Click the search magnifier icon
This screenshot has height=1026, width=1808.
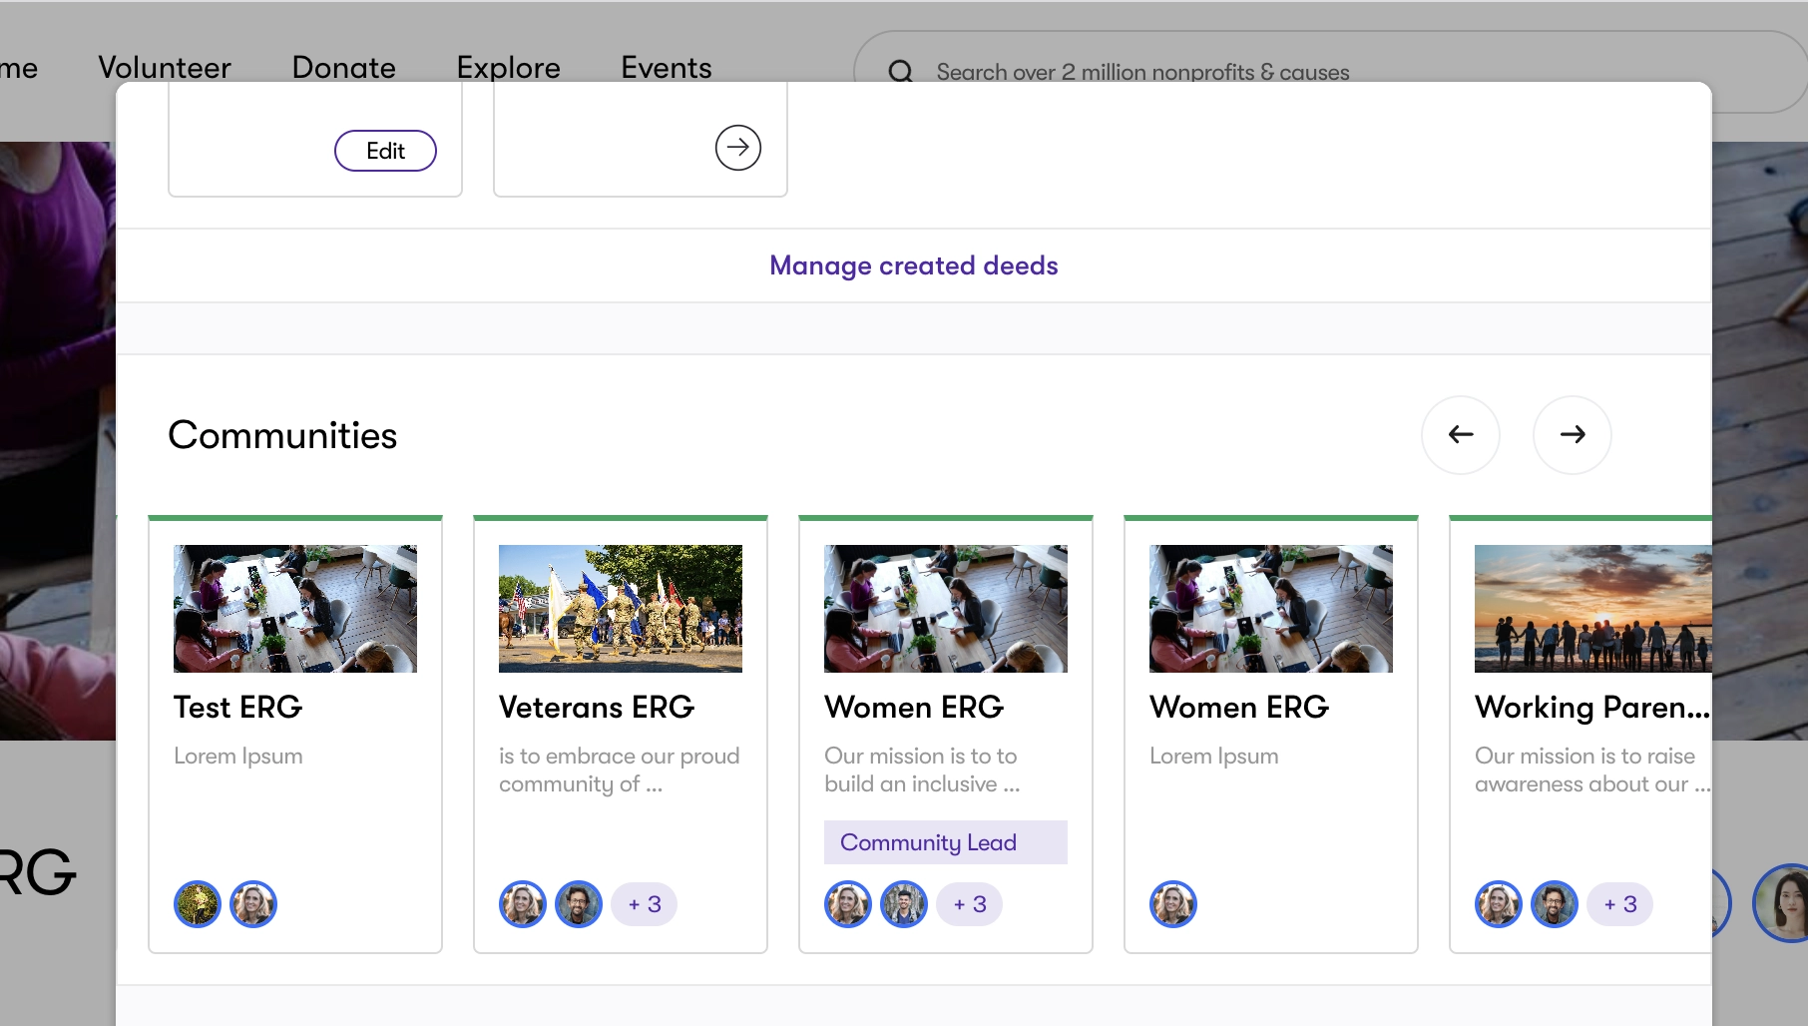pyautogui.click(x=901, y=72)
